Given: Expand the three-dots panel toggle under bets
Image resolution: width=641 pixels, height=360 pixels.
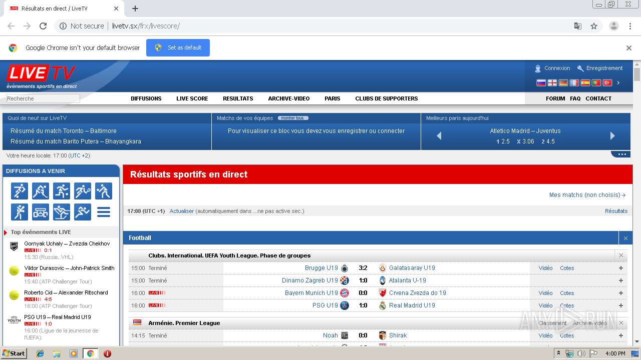Looking at the screenshot, I should 621,154.
